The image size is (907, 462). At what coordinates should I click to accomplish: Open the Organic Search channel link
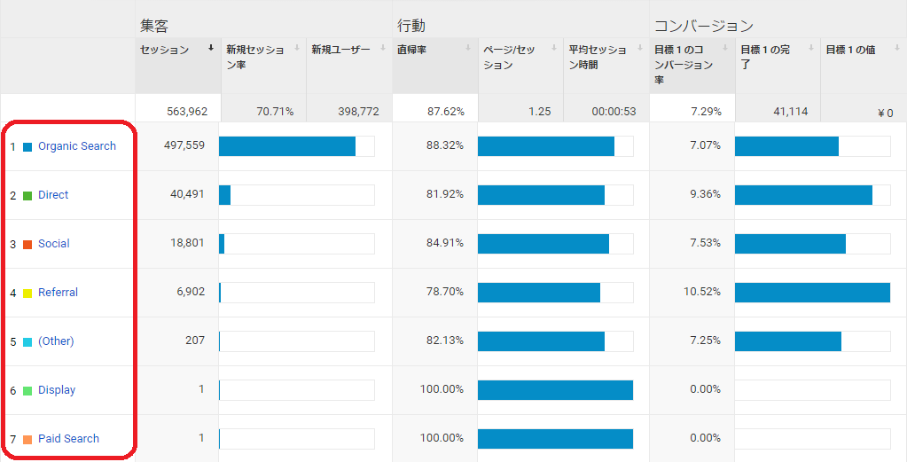pos(77,146)
